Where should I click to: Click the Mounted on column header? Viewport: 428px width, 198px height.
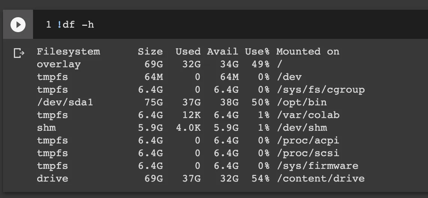click(x=308, y=52)
